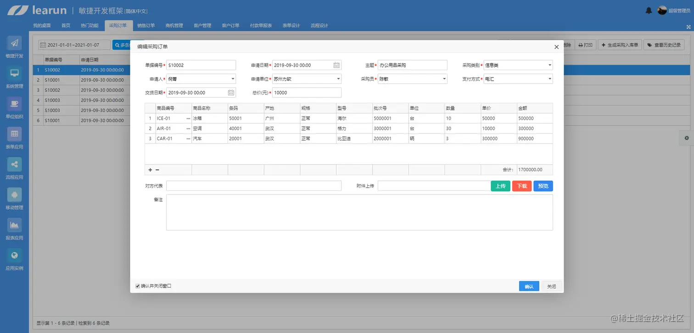This screenshot has height=333, width=694.
Task: Click the red 下载 download button
Action: 522,186
